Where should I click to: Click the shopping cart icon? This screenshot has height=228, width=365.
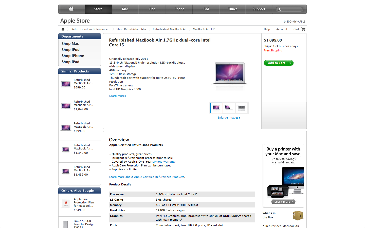[303, 29]
